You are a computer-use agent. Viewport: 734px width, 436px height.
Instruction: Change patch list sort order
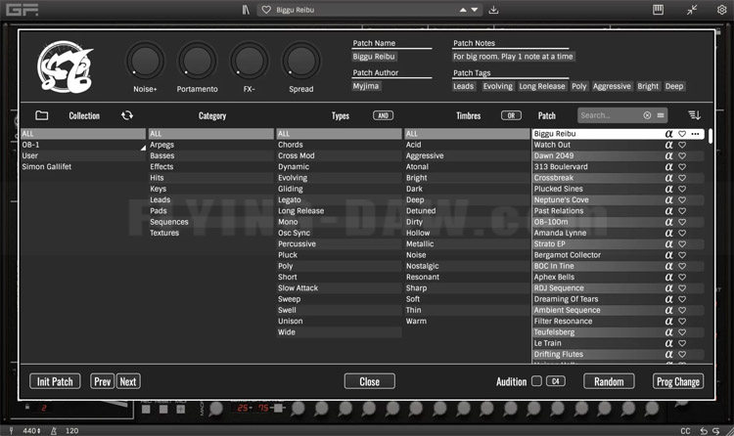pos(694,115)
